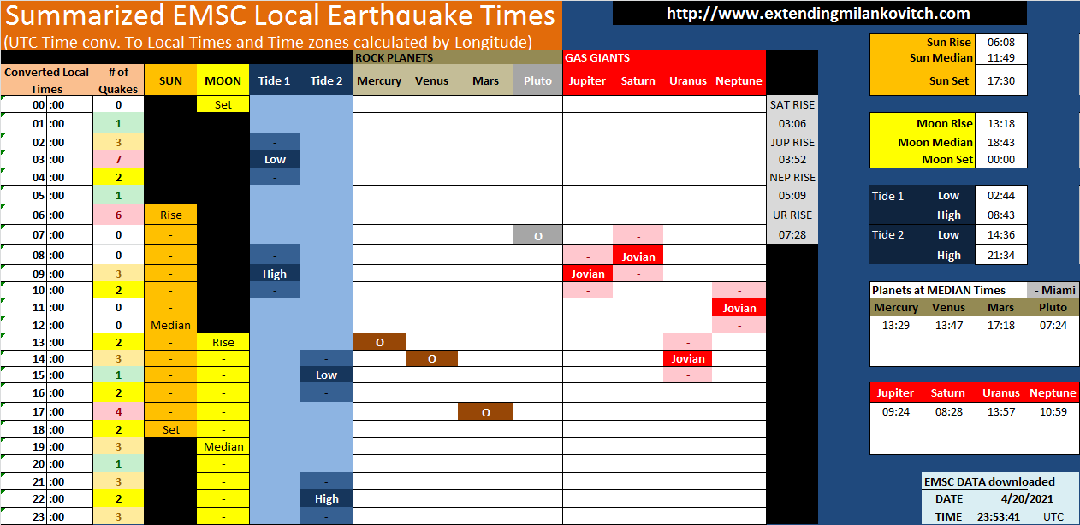Image resolution: width=1080 pixels, height=525 pixels.
Task: Select the '03:52' Jupiter rise time
Action: [792, 159]
